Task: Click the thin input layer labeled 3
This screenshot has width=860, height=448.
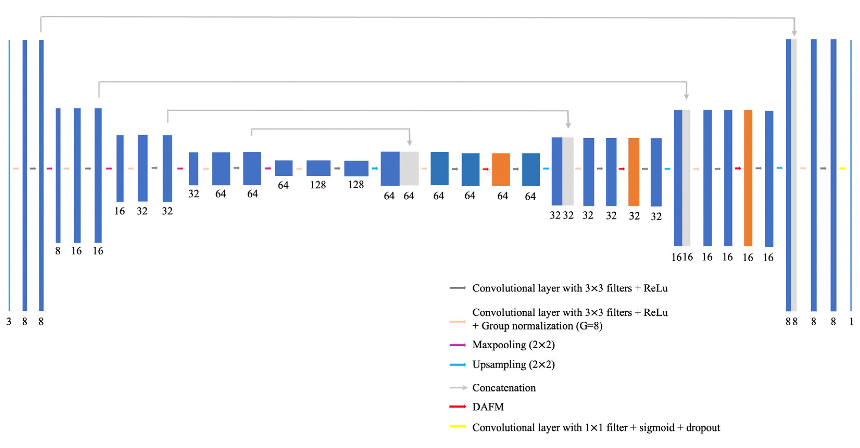Action: pyautogui.click(x=9, y=175)
